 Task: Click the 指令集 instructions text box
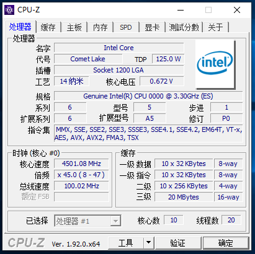pos(148,133)
